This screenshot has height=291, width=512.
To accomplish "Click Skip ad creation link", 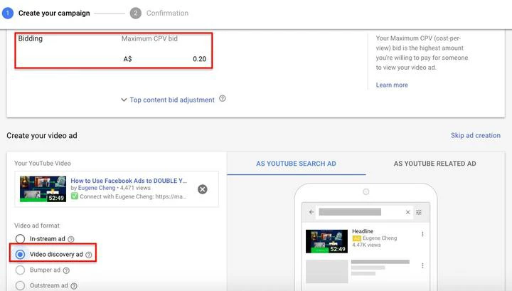I will pos(476,135).
